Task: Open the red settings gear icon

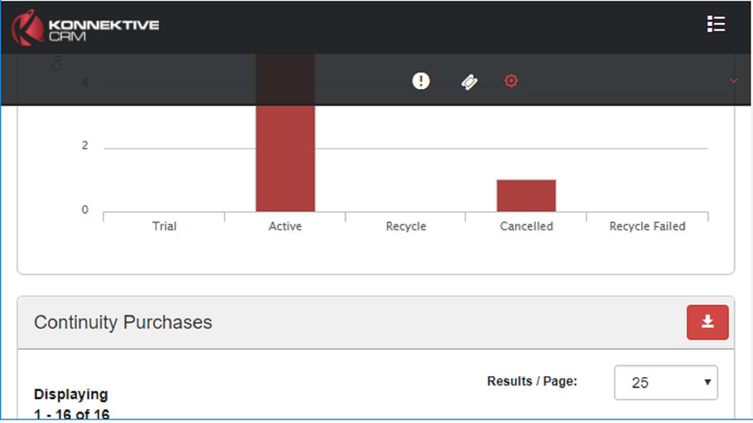Action: (511, 81)
